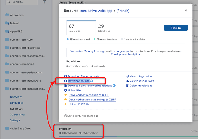Click the file icon before reviewed translations
The height and width of the screenshot is (139, 198).
(65, 86)
